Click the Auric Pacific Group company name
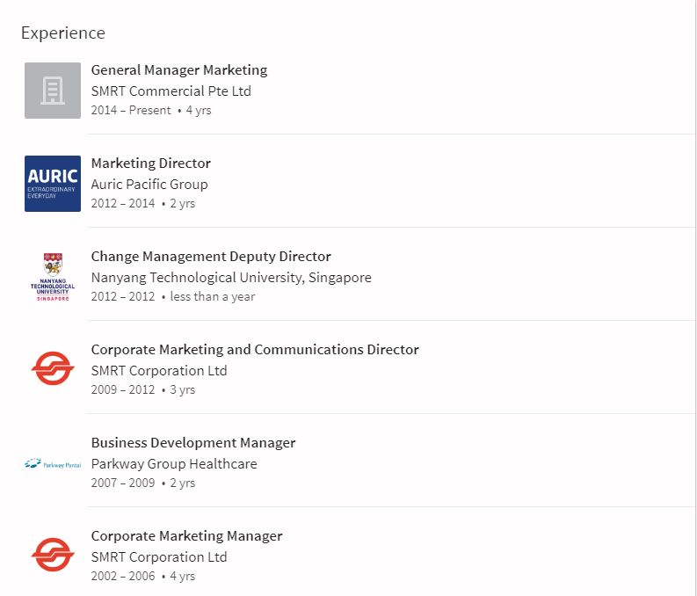697x596 pixels. (x=149, y=185)
